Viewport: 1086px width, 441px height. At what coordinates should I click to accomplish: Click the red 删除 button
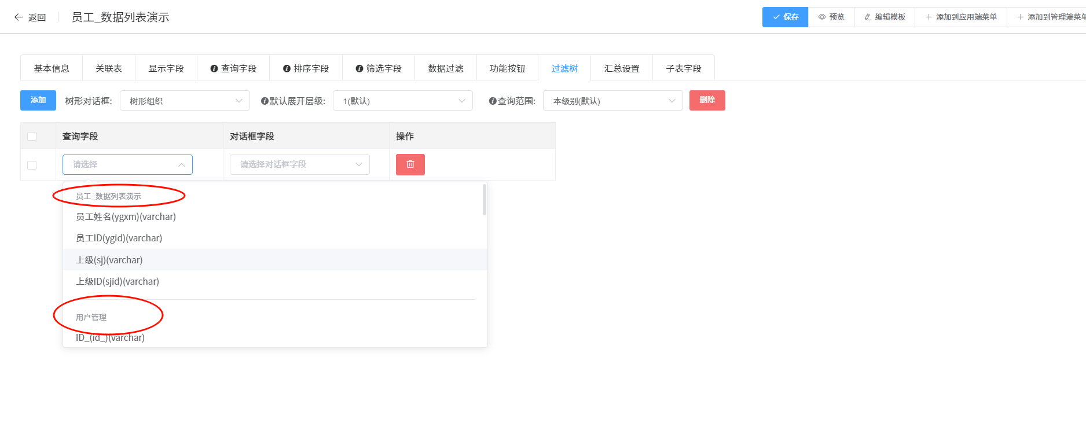coord(707,100)
